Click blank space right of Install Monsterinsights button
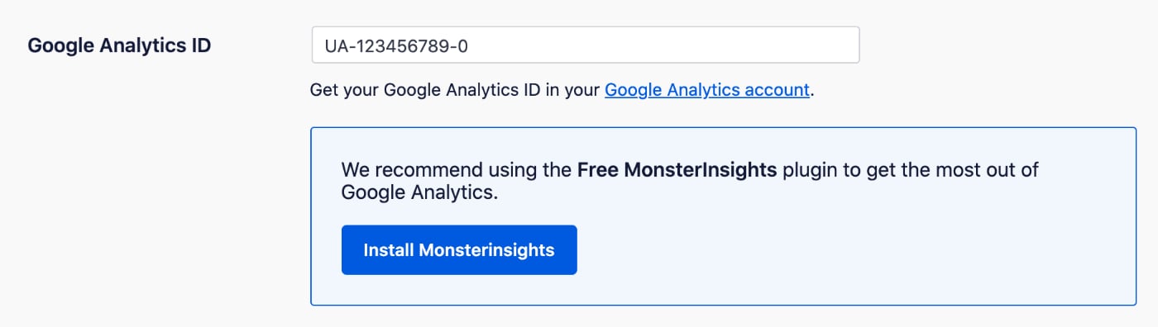 (827, 249)
